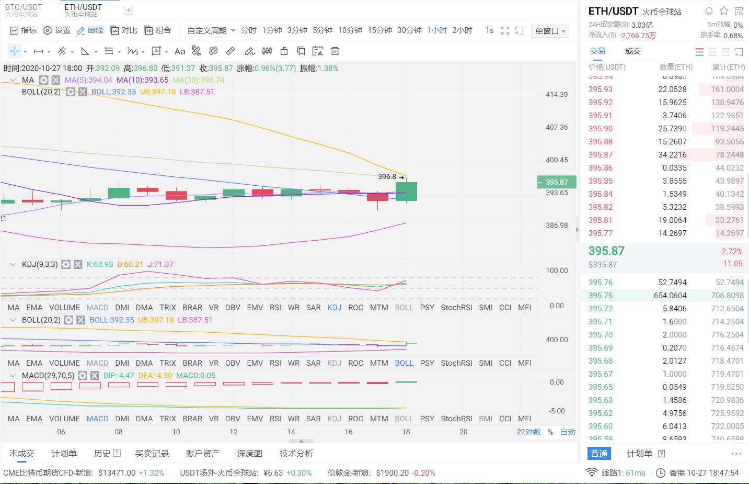The width and height of the screenshot is (749, 484).
Task: Close the KDJ(9,3,3) sub-chart
Action: pyautogui.click(x=78, y=264)
